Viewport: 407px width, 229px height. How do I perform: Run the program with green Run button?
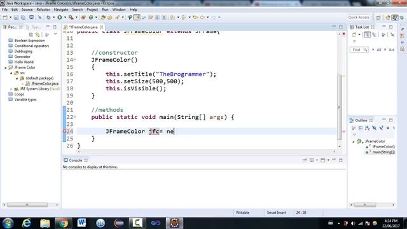(60, 17)
